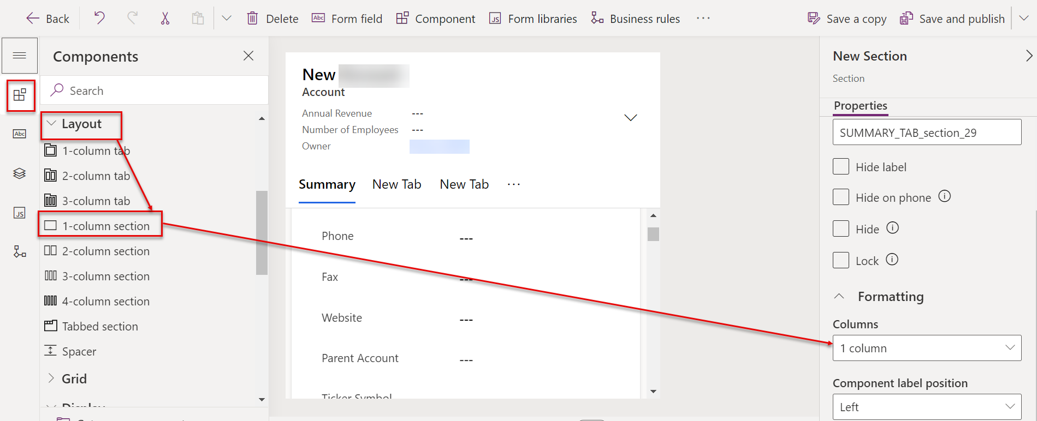Click info icon next to Lock
Image resolution: width=1037 pixels, height=421 pixels.
892,260
